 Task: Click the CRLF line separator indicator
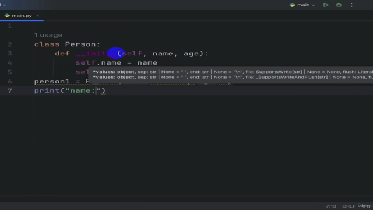(349, 206)
